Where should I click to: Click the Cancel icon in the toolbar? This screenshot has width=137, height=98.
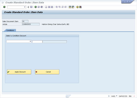coord(42,7)
